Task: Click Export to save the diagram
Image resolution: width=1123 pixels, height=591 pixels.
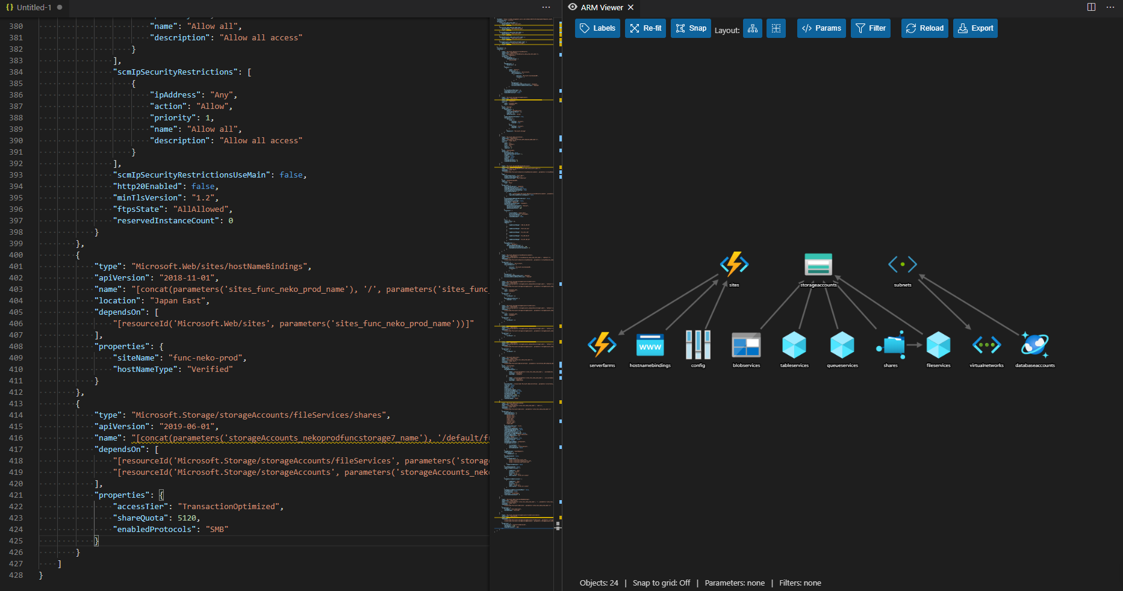Action: 975,28
